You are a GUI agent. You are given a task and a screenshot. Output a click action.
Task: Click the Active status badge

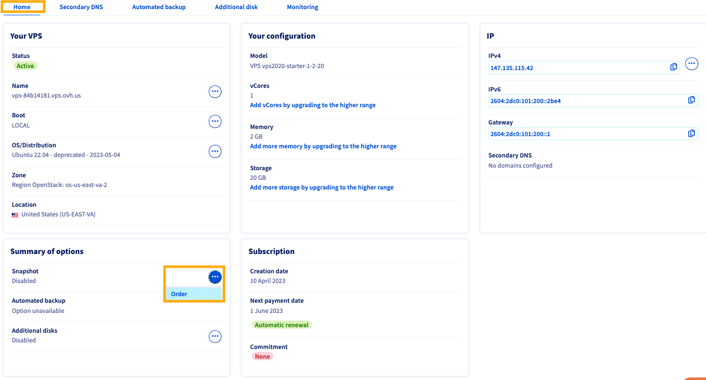tap(25, 66)
